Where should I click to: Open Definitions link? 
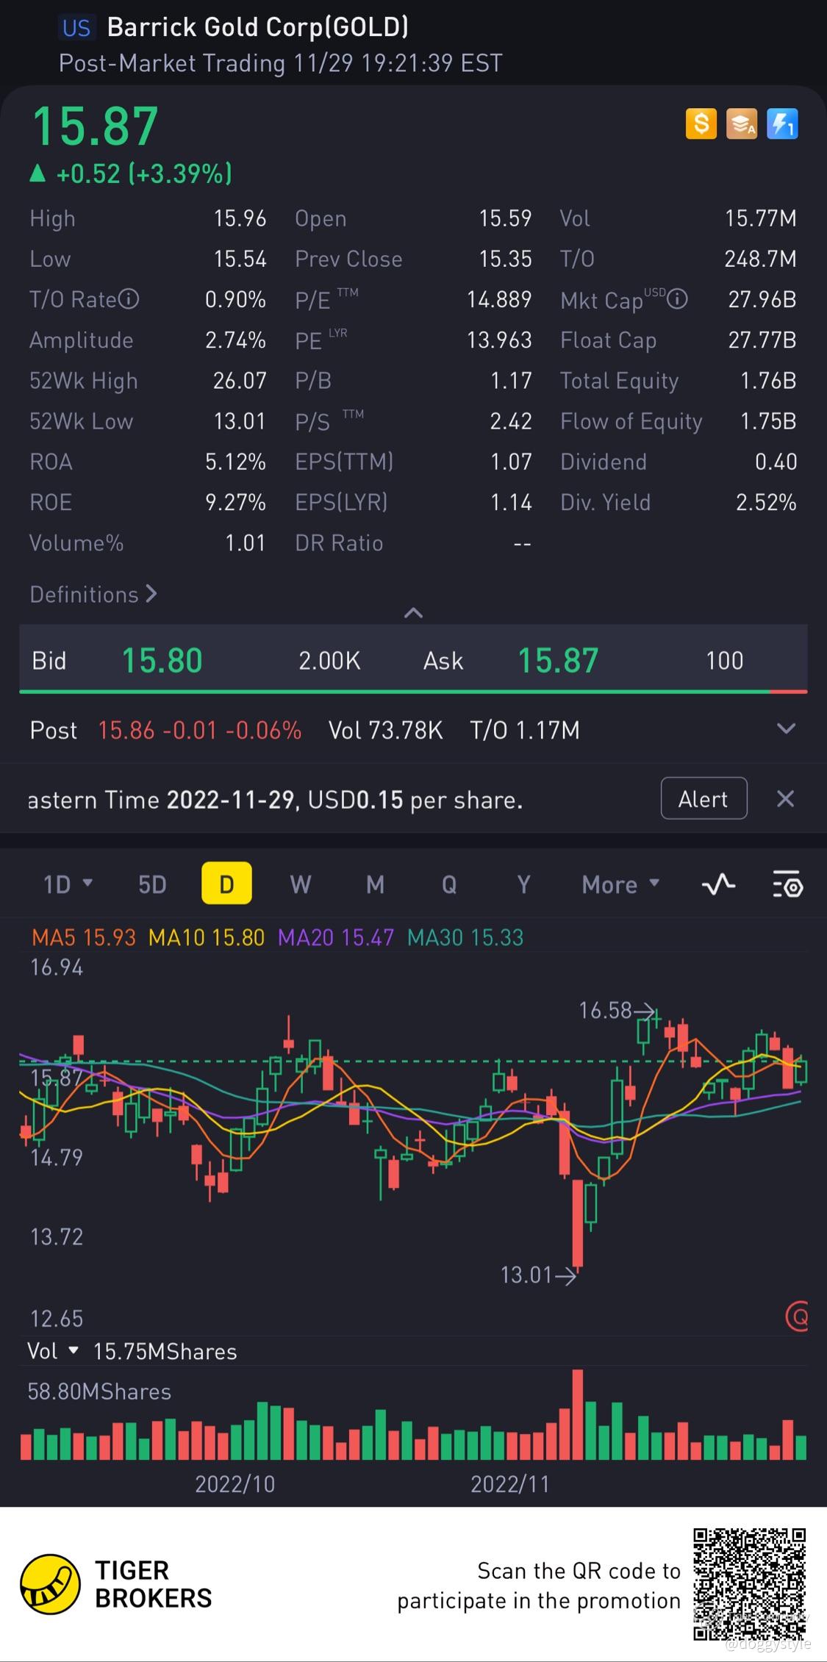[x=93, y=594]
